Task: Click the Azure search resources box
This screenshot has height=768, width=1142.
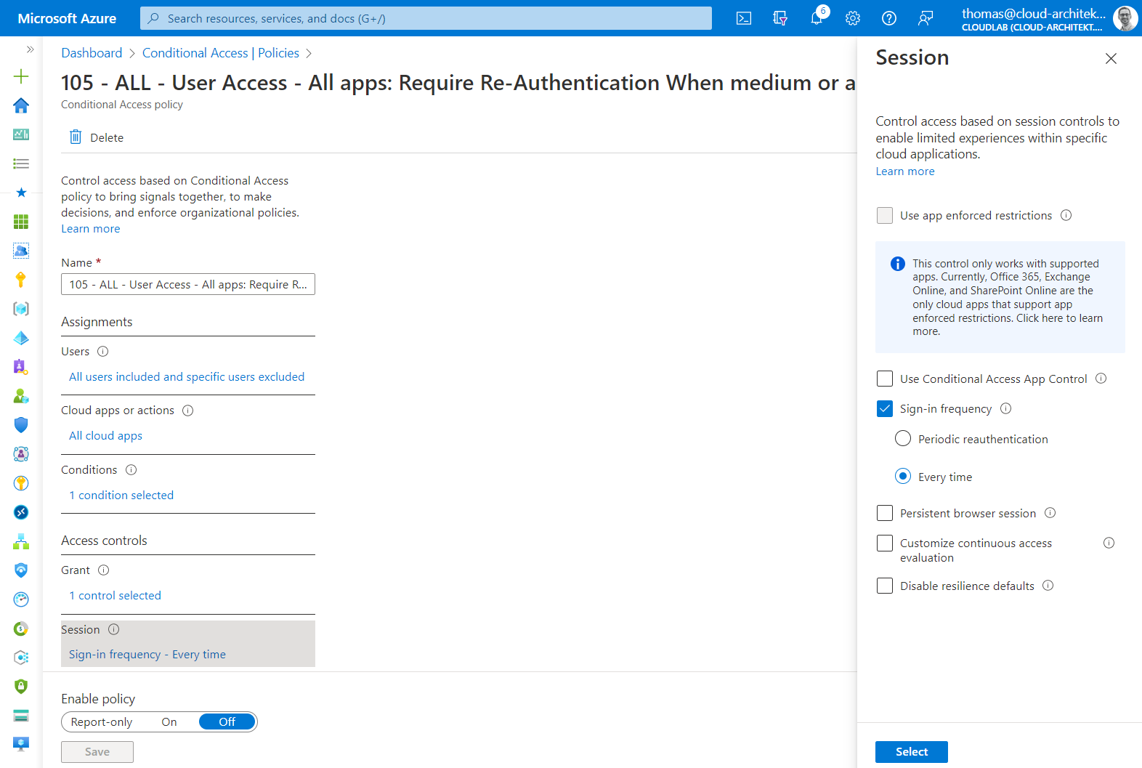Action: [426, 18]
